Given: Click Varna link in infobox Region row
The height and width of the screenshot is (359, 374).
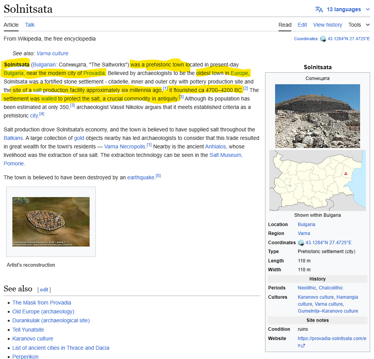Looking at the screenshot, I should click(304, 233).
